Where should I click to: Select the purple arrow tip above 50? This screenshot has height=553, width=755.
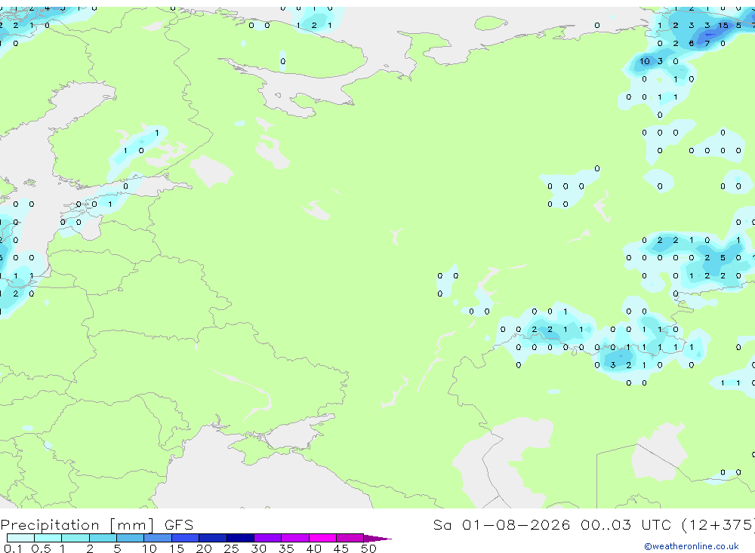(377, 539)
